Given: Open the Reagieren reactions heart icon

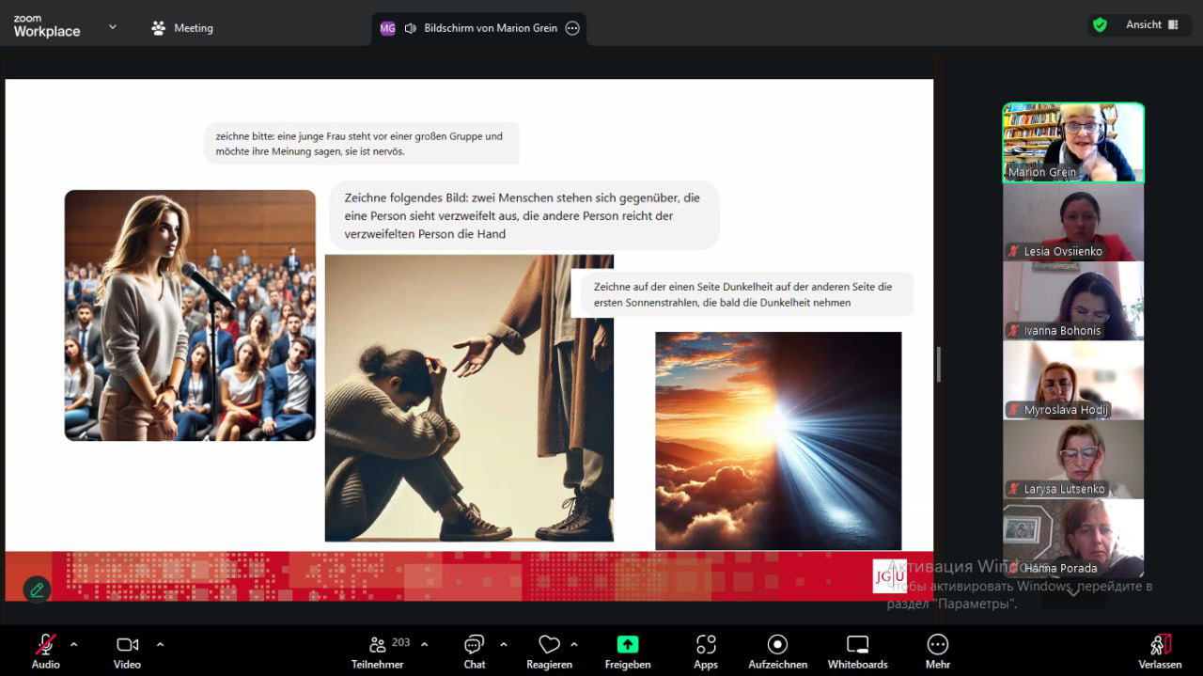Looking at the screenshot, I should click(549, 645).
